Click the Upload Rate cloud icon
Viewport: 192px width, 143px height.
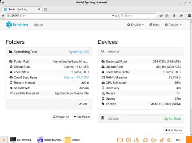tap(103, 67)
